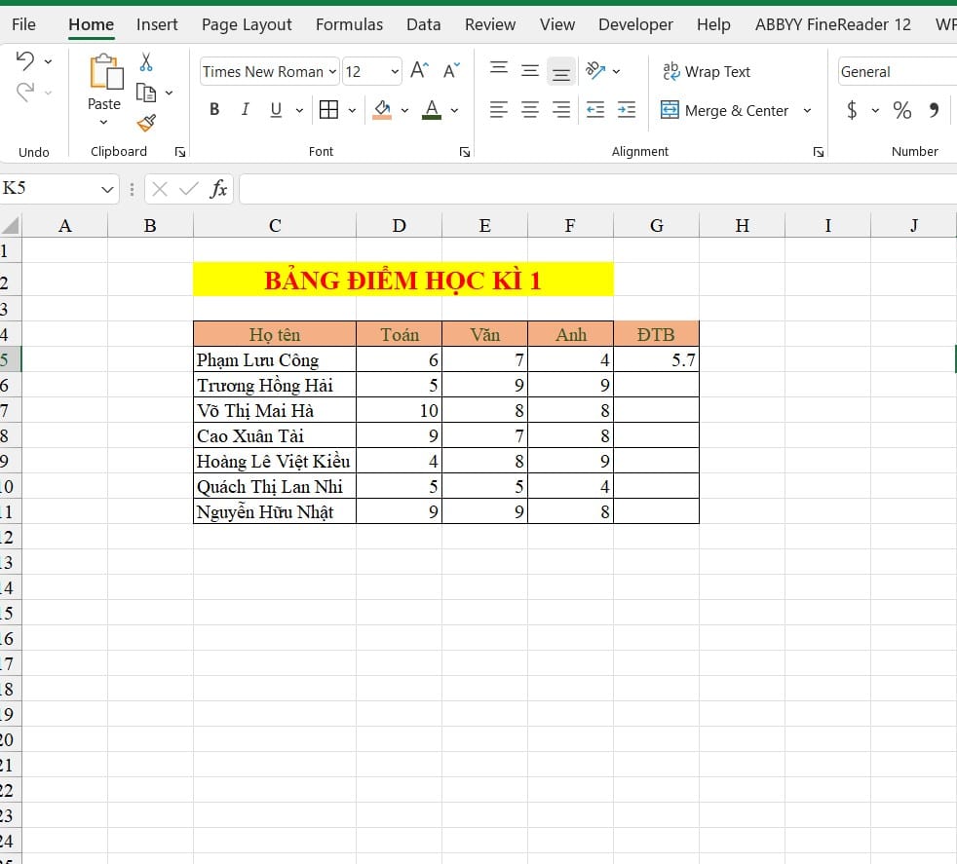
Task: Click Decrease Indent icon
Action: pos(595,110)
